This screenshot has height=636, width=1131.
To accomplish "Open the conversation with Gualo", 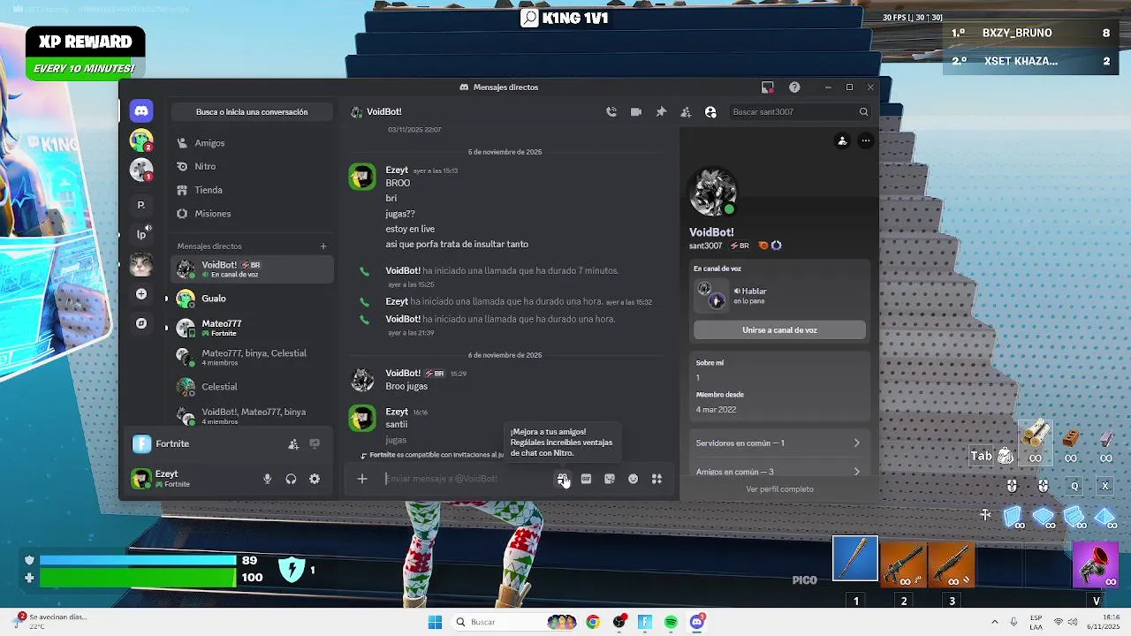I will pyautogui.click(x=252, y=299).
